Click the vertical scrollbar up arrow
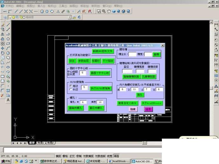The image size is (219, 164). tap(211, 22)
